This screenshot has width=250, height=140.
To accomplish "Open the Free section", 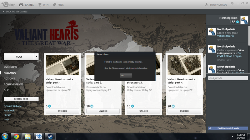I will point(58,5).
